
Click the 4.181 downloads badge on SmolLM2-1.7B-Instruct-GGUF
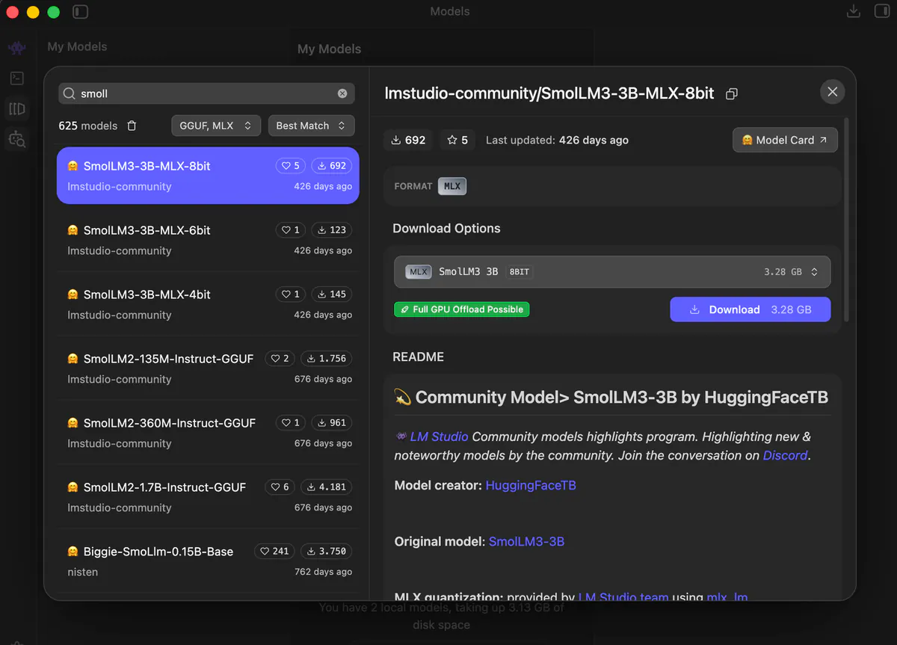[x=326, y=487]
